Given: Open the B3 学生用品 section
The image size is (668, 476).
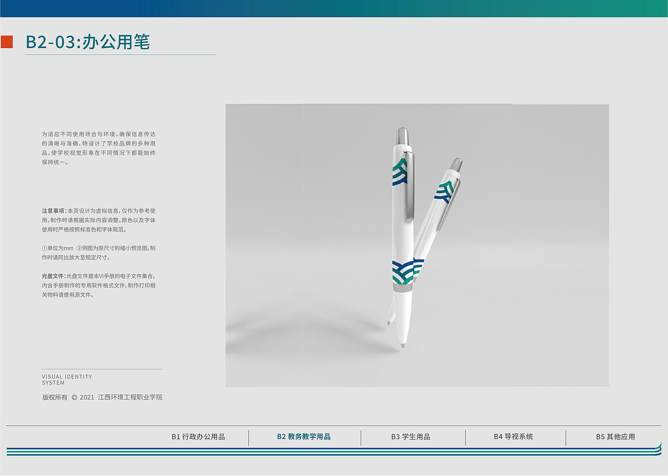Looking at the screenshot, I should click(x=410, y=437).
